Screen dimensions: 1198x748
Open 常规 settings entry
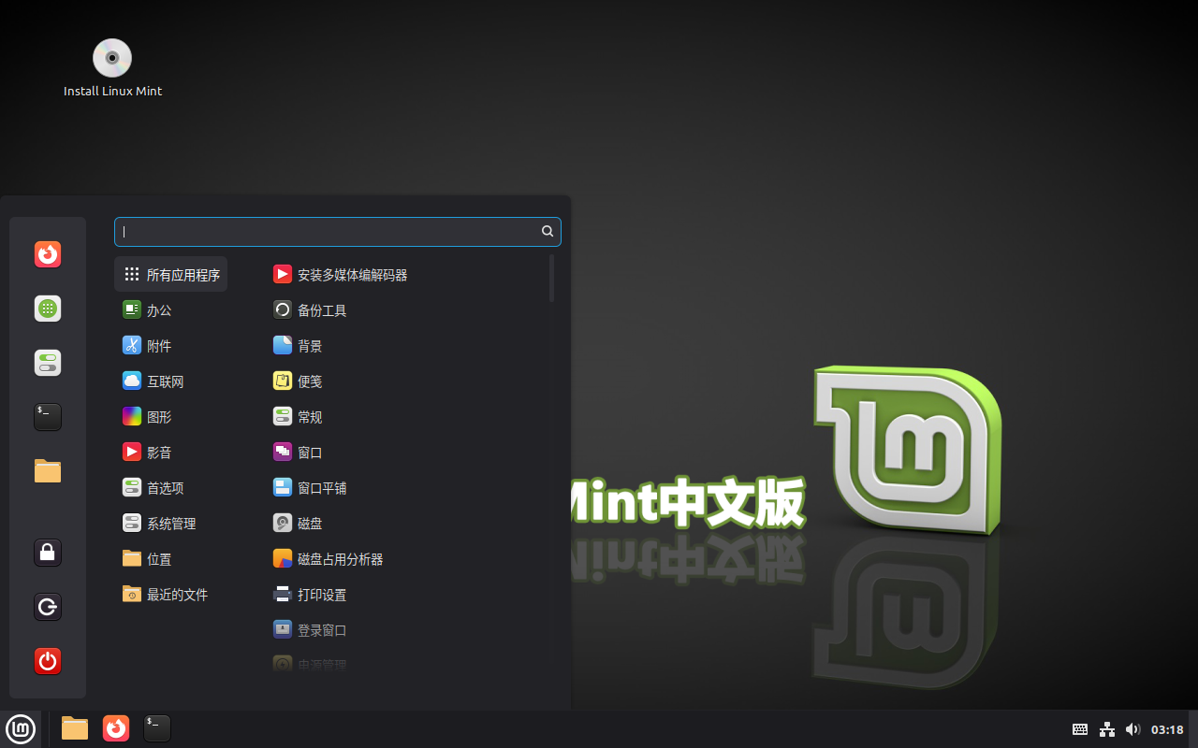[406, 417]
